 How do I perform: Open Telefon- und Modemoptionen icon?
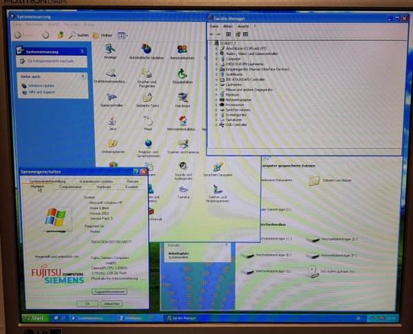click(x=218, y=194)
